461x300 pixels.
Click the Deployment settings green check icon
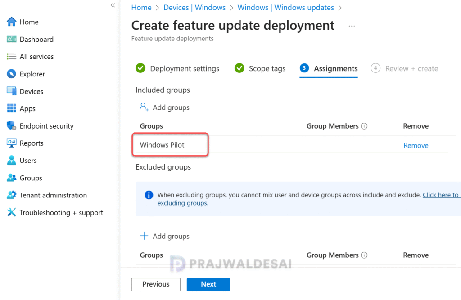click(140, 68)
